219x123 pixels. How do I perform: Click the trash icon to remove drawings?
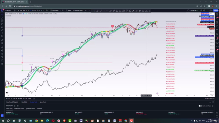tap(2, 64)
